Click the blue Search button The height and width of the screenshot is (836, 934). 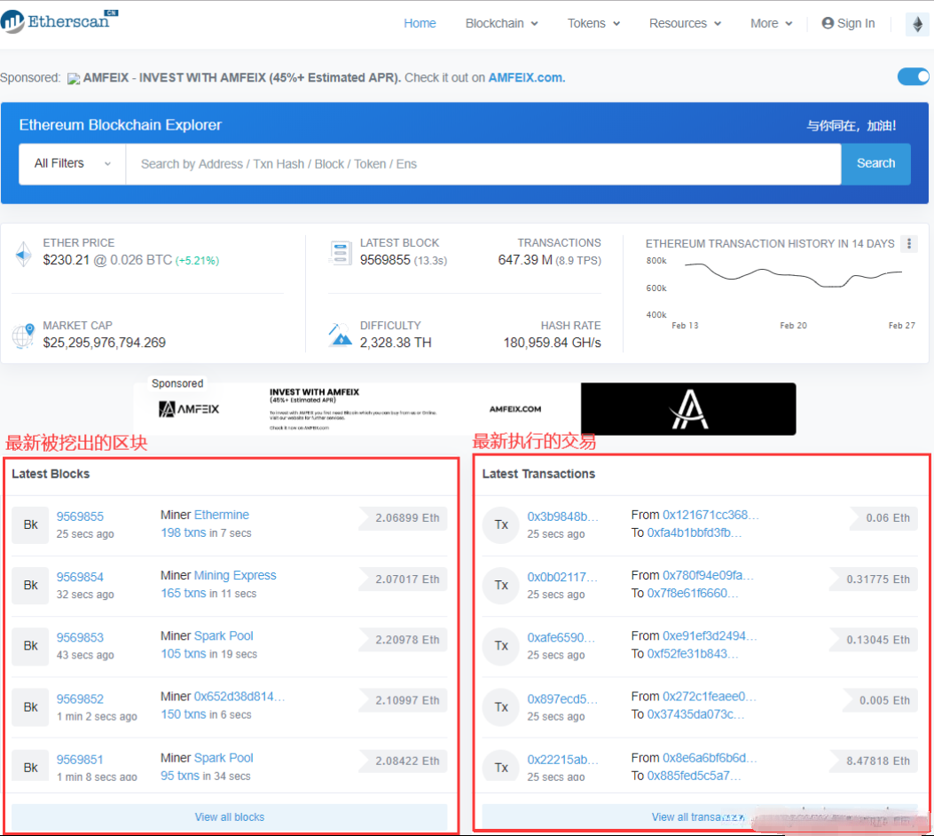pyautogui.click(x=875, y=164)
